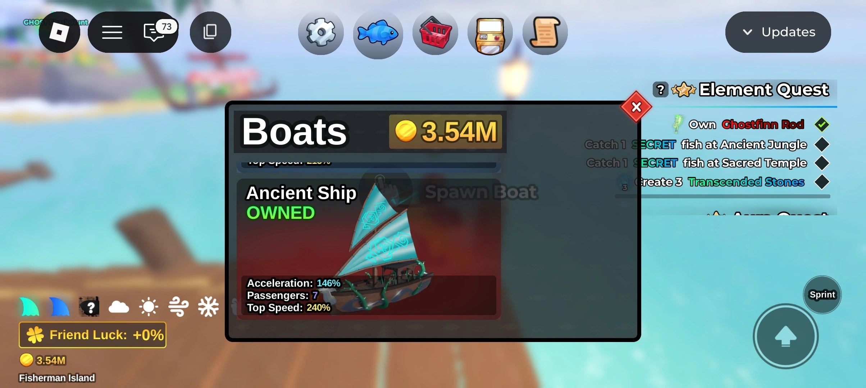866x388 pixels.
Task: Click the Element Quest question mark help
Action: [661, 89]
